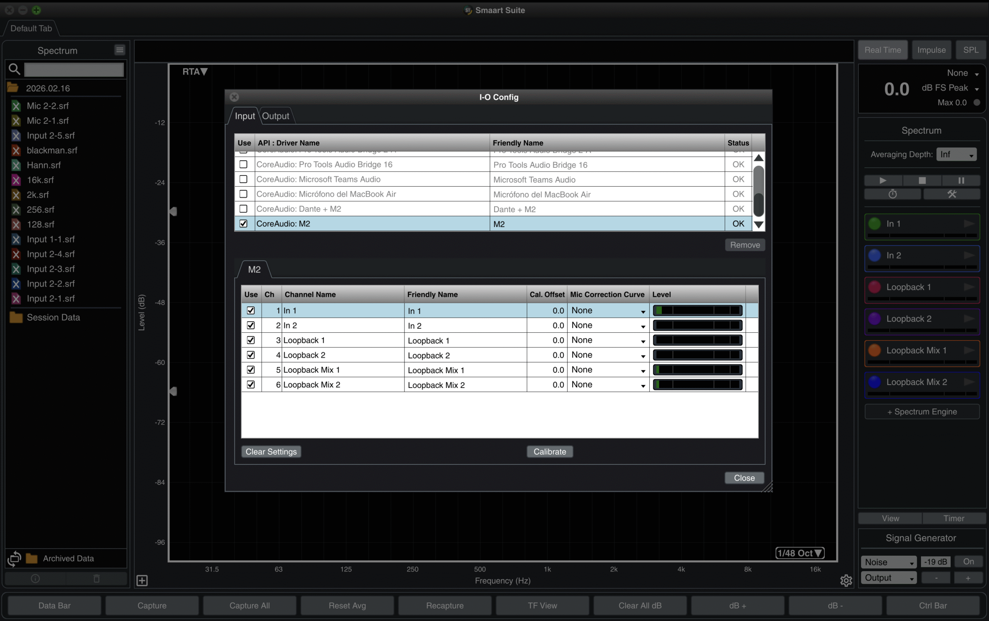Viewport: 989px width, 621px height.
Task: Click the Hann.srf trace icon
Action: (16, 165)
